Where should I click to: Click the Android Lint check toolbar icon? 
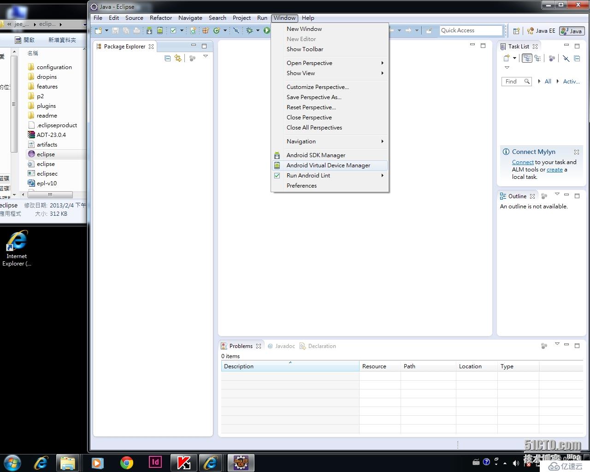173,30
